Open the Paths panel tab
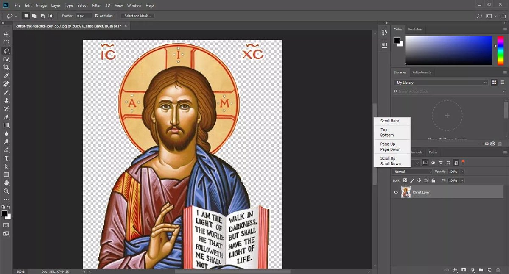This screenshot has height=274, width=509. [433, 152]
